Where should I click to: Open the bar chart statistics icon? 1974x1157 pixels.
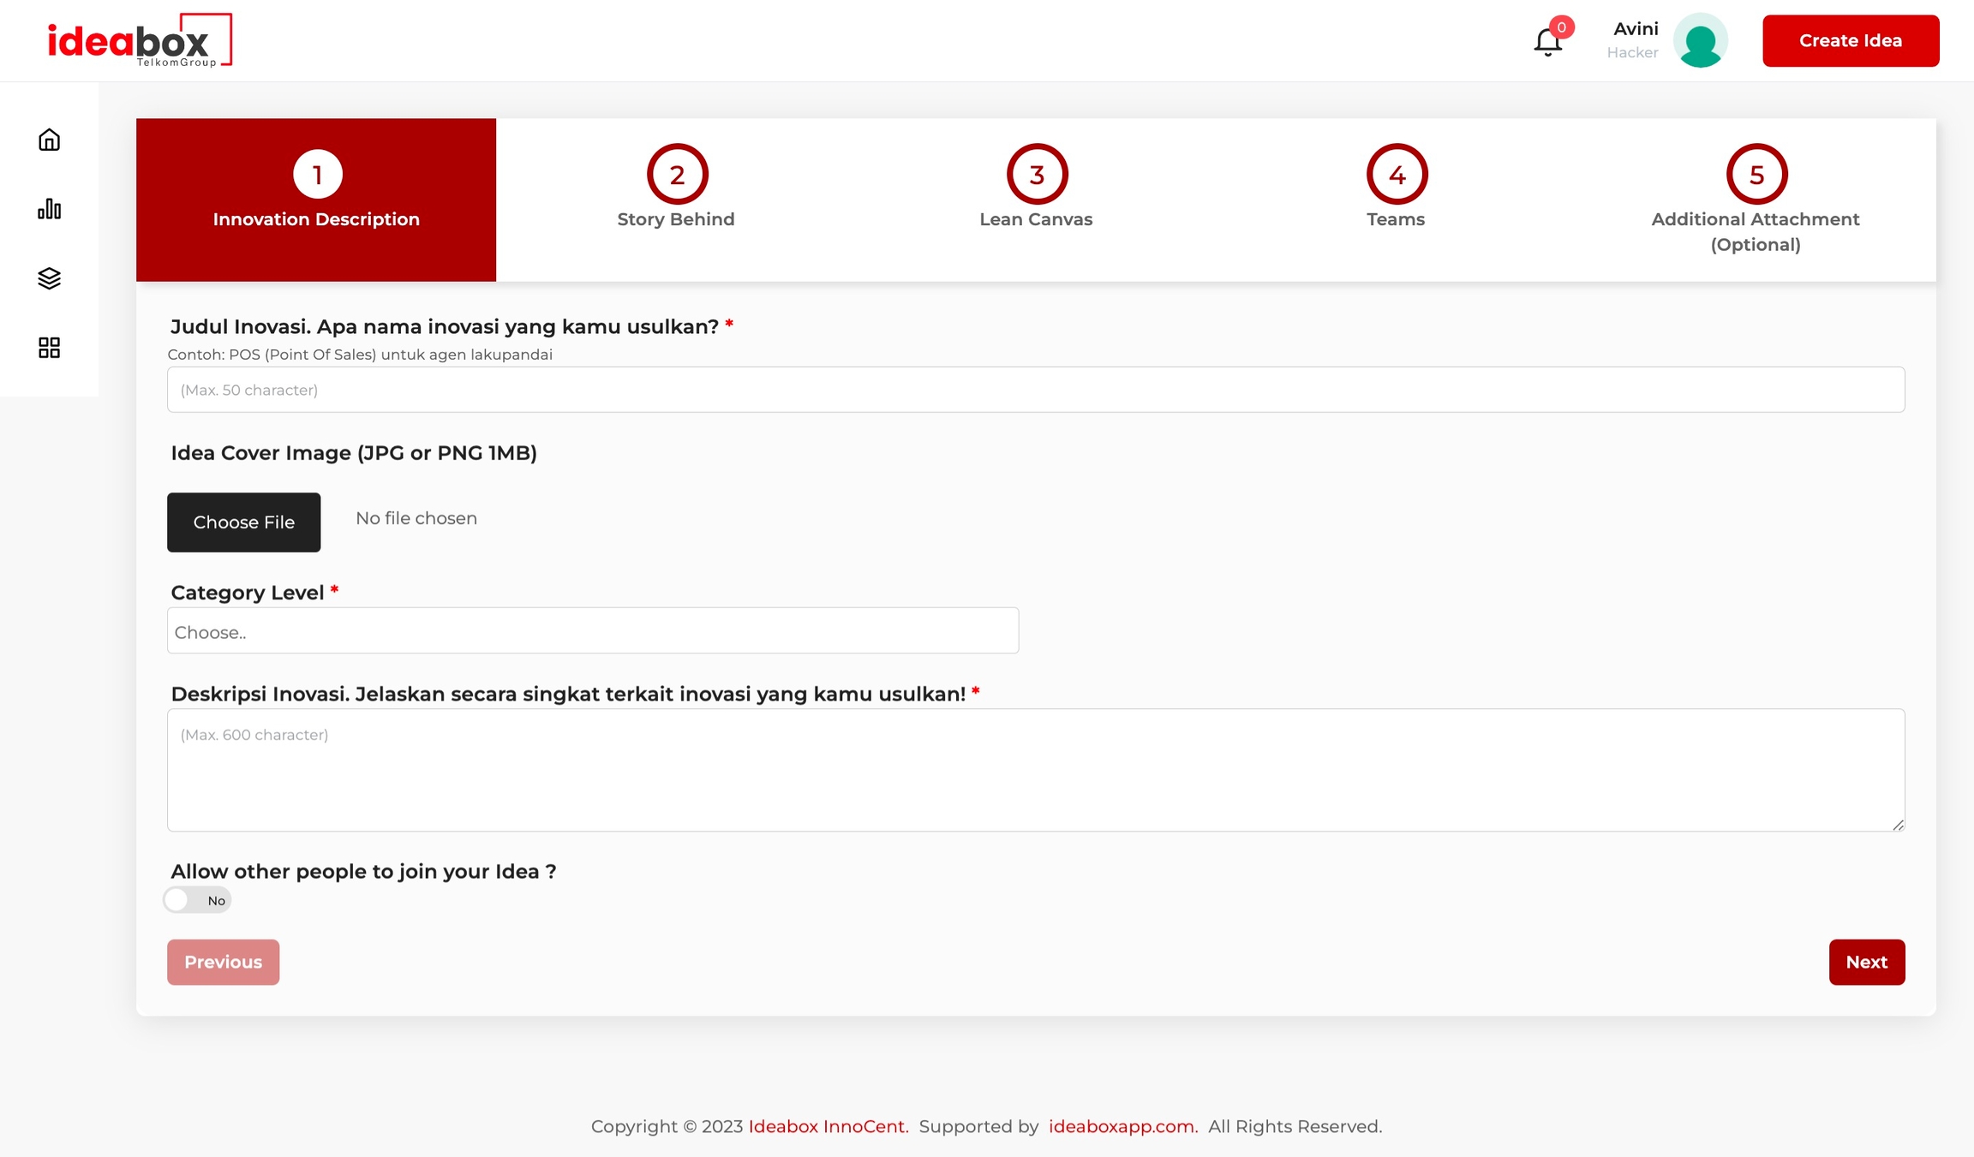click(x=49, y=209)
